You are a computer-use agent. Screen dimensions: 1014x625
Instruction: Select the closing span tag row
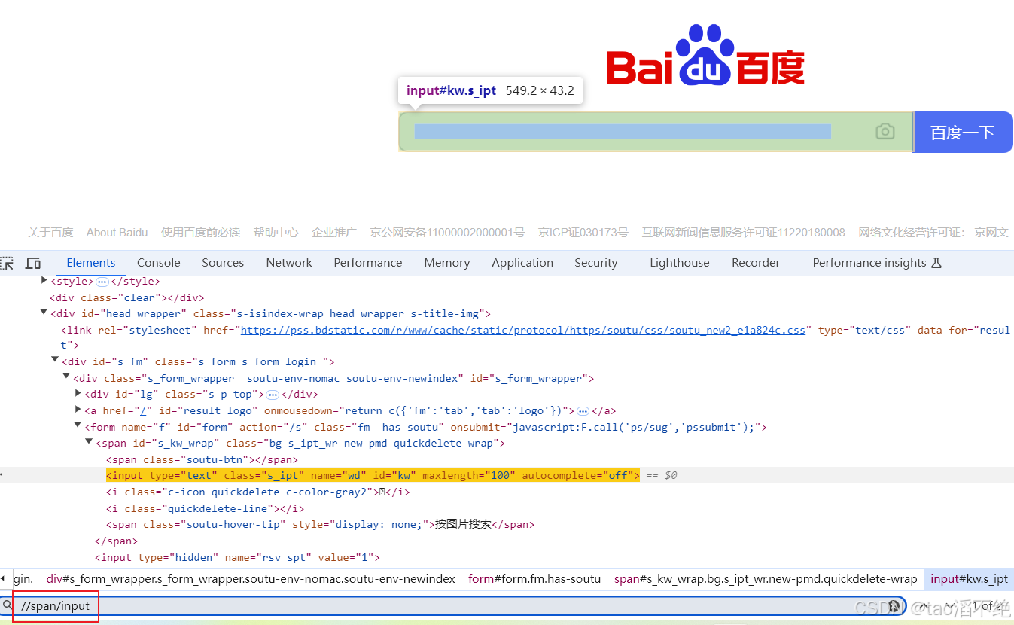point(116,541)
